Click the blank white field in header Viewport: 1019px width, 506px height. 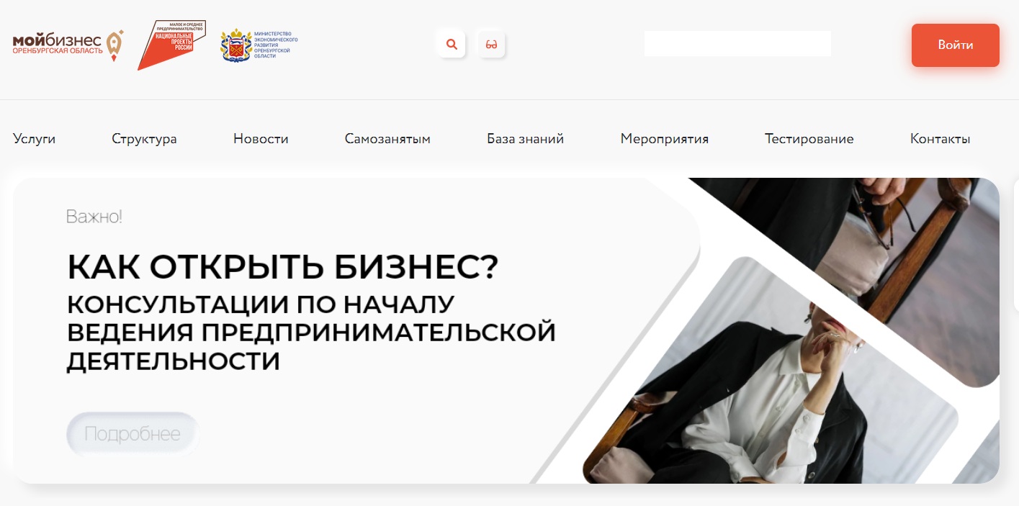[737, 43]
